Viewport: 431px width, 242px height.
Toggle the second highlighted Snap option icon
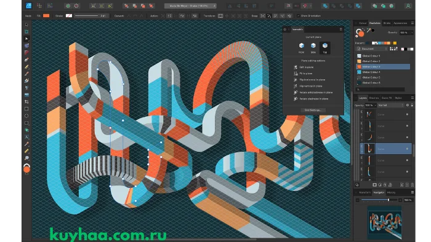[x=269, y=16]
